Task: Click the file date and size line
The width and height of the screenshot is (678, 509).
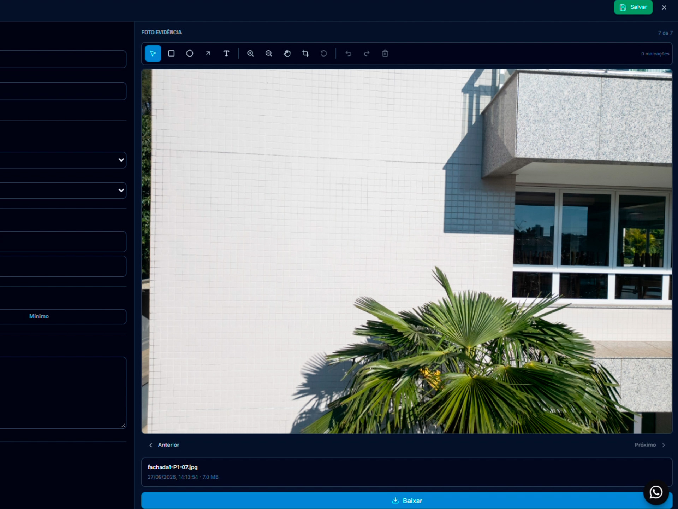Action: click(x=183, y=477)
